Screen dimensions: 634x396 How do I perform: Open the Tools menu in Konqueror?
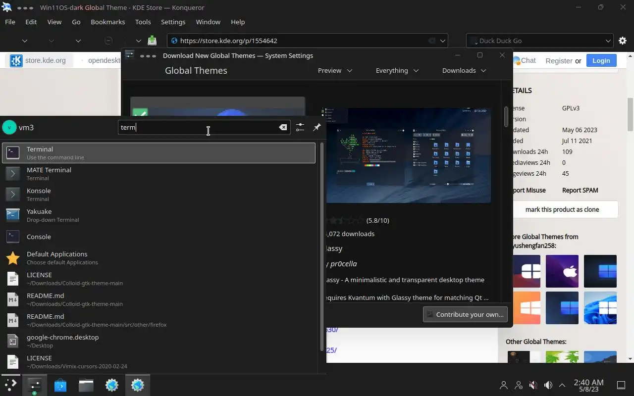click(143, 22)
